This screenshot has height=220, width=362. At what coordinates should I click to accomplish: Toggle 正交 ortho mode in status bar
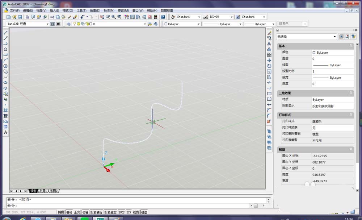pos(77,212)
